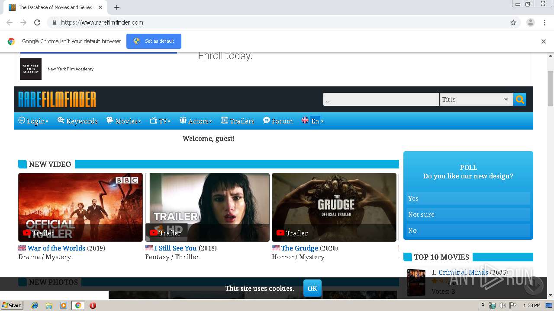Accept cookies with the OK button
Viewport: 554px width, 311px height.
pyautogui.click(x=312, y=288)
